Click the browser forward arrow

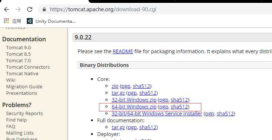pos(18,9)
